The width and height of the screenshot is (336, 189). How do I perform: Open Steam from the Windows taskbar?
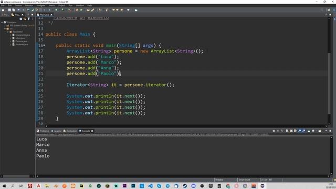(x=185, y=186)
